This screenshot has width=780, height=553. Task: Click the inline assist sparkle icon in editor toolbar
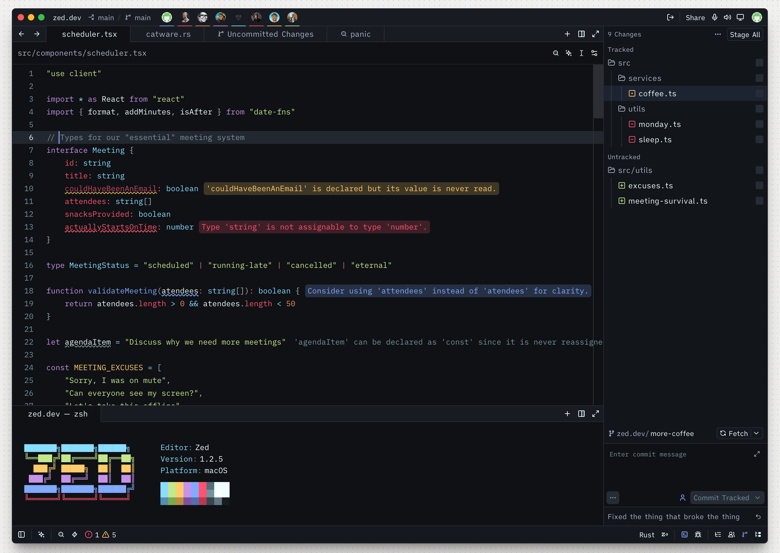tap(569, 53)
